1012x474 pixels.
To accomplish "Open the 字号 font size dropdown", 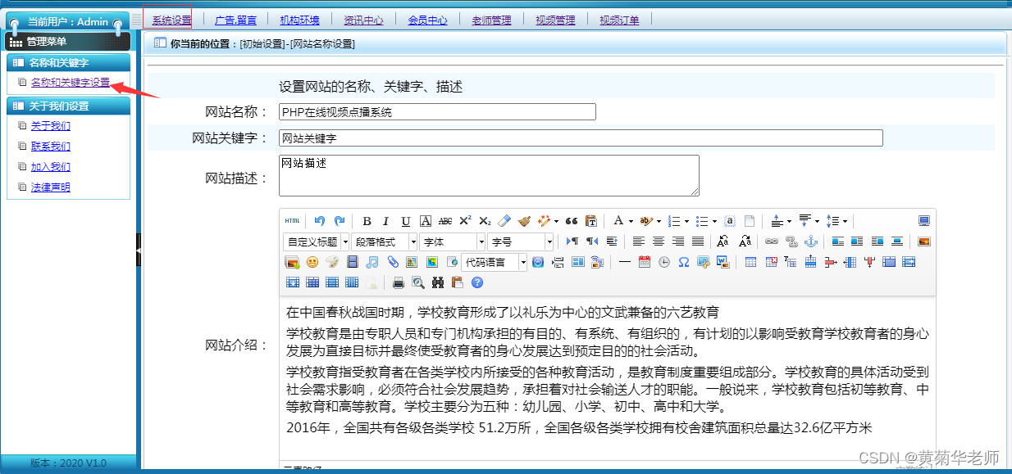I will (x=521, y=242).
